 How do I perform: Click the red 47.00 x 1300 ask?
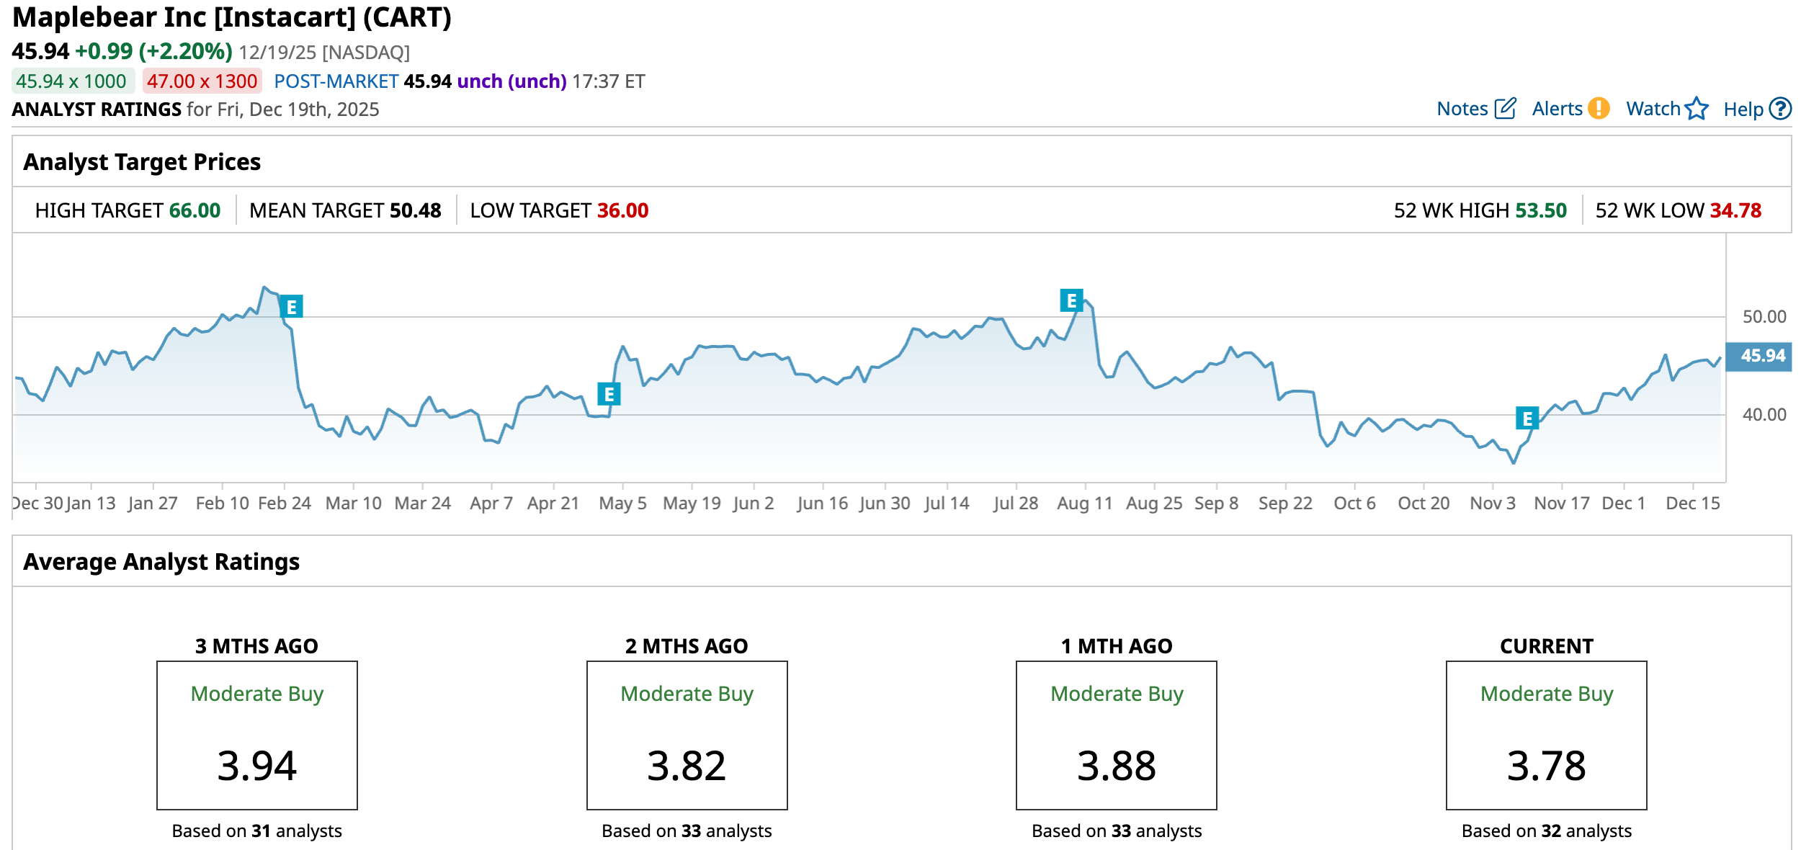[x=202, y=81]
